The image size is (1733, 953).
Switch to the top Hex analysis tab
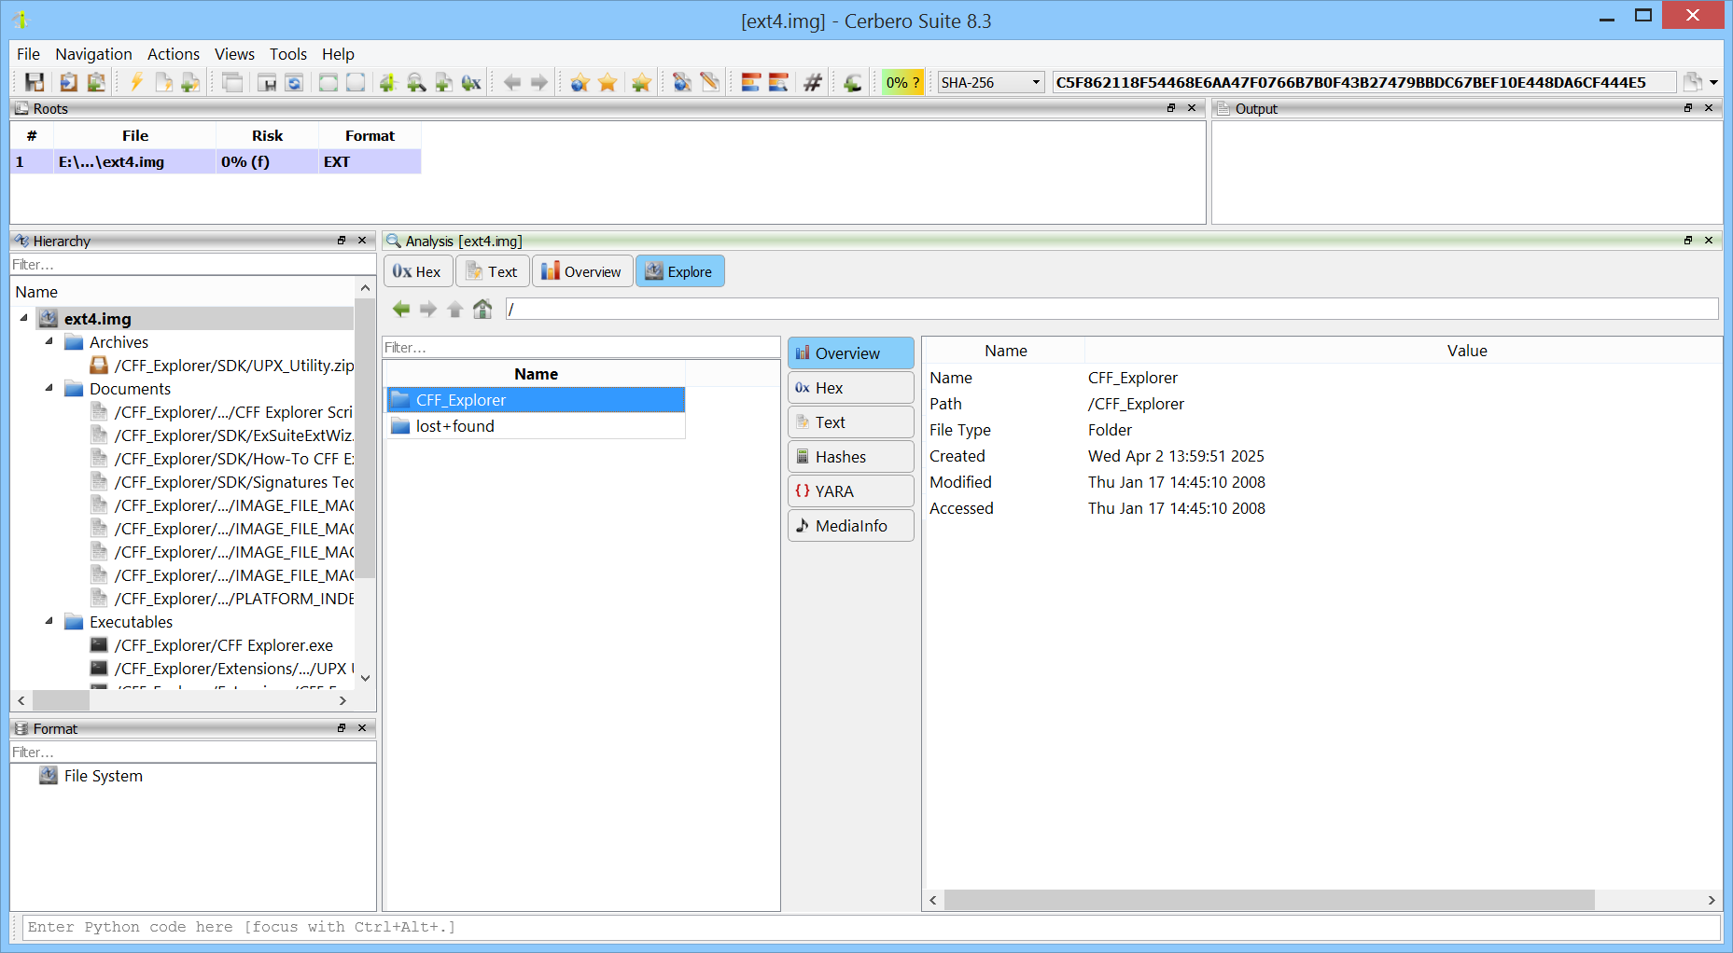pos(417,271)
